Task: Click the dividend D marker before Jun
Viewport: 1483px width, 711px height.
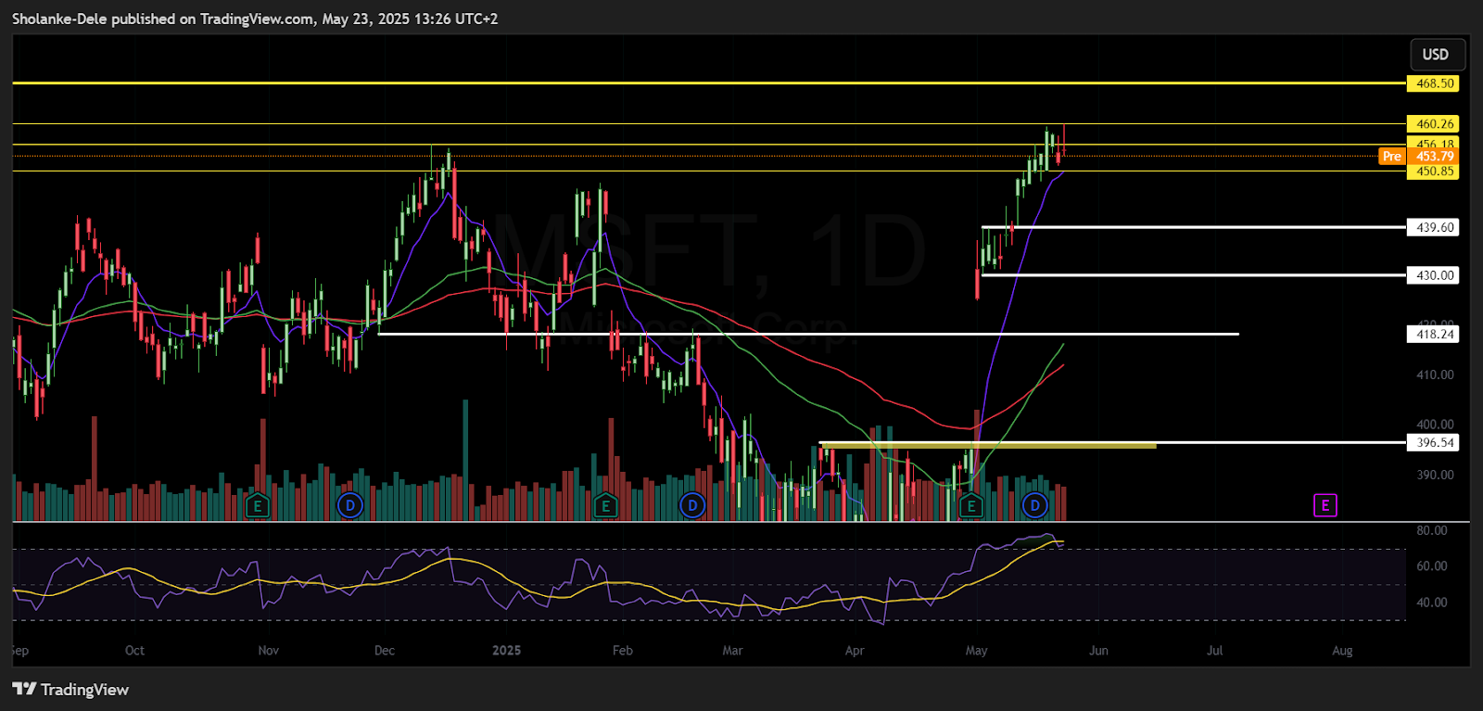Action: 1034,506
